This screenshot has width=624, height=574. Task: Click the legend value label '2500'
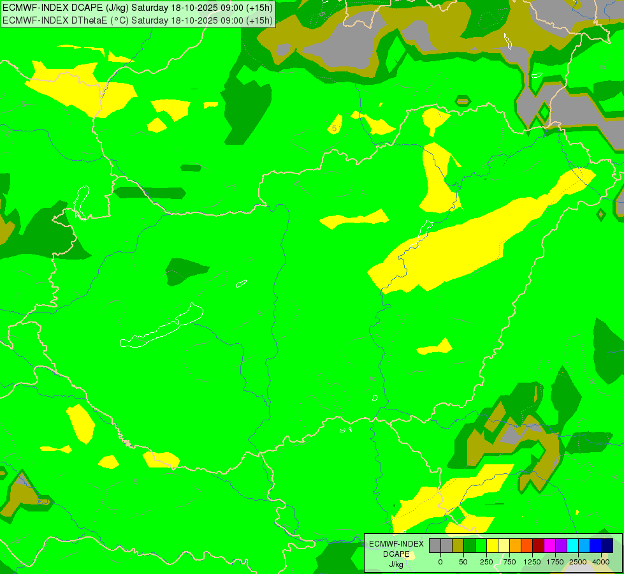(x=578, y=562)
